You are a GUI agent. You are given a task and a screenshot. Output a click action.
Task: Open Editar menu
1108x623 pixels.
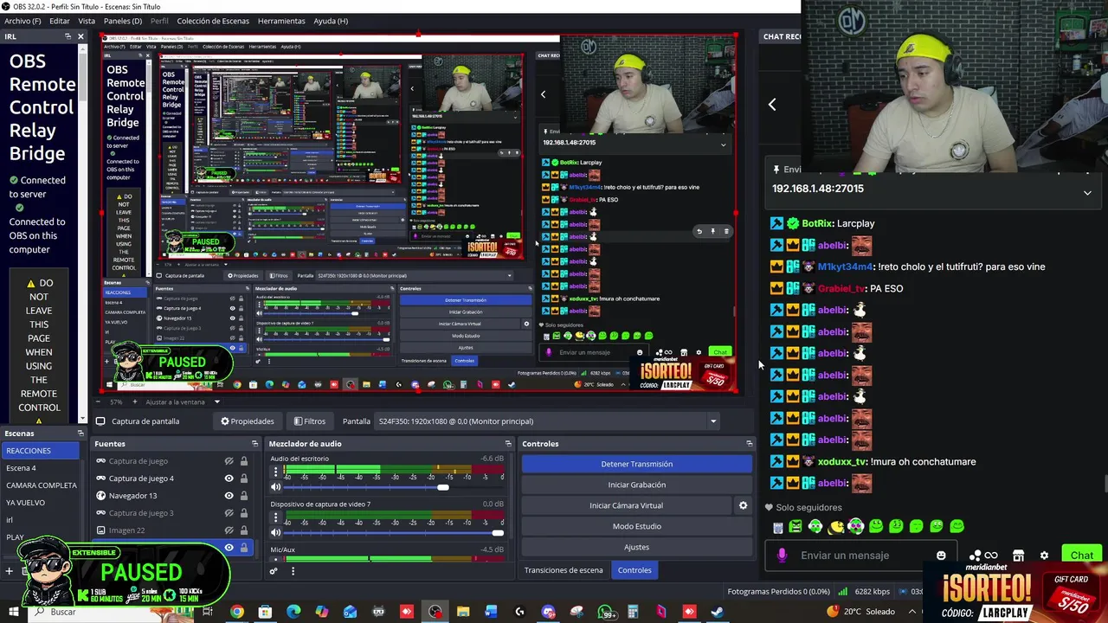point(60,21)
